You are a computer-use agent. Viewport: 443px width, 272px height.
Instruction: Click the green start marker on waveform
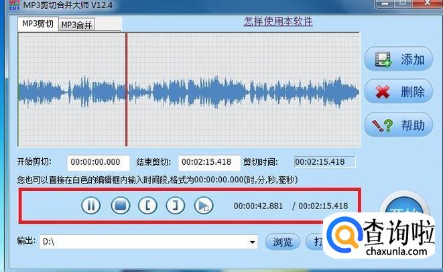19,89
